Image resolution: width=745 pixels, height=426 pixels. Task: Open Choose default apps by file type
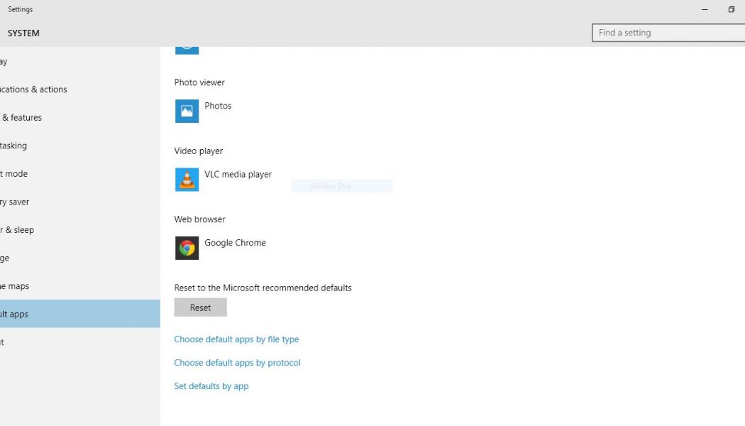(x=236, y=339)
